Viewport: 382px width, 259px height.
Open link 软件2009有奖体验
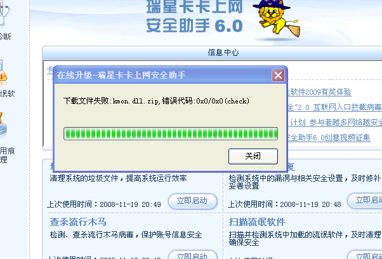coord(319,92)
